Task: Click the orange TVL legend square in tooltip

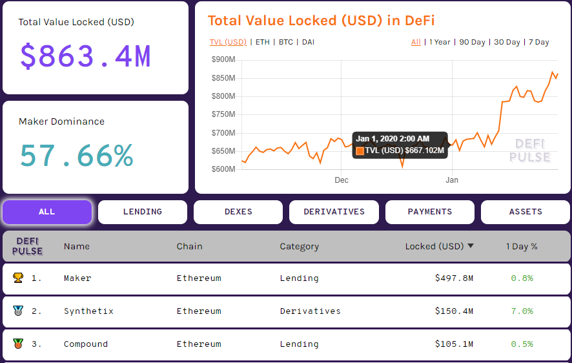Action: [360, 151]
